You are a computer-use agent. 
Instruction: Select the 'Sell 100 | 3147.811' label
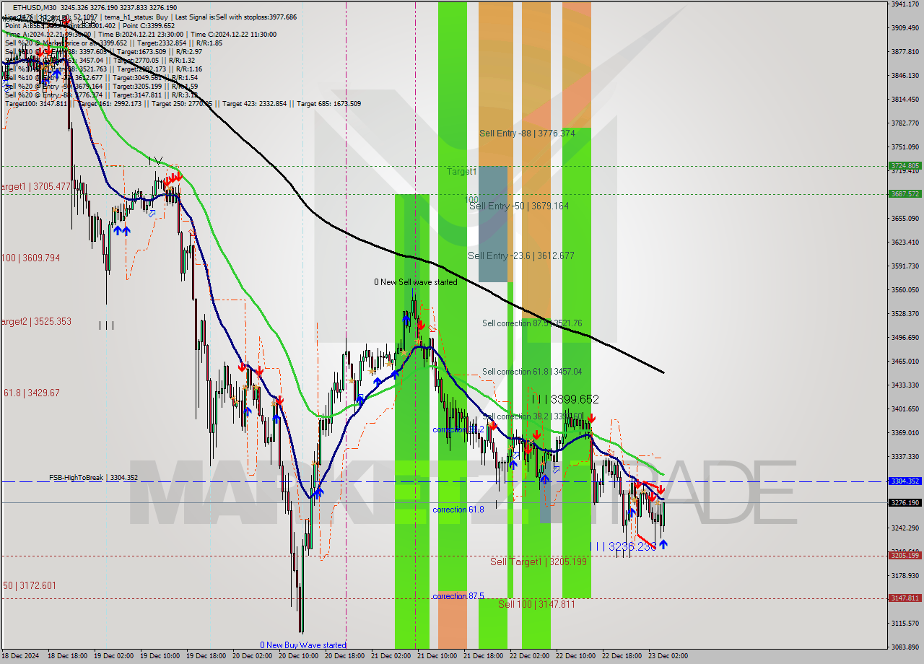click(536, 604)
